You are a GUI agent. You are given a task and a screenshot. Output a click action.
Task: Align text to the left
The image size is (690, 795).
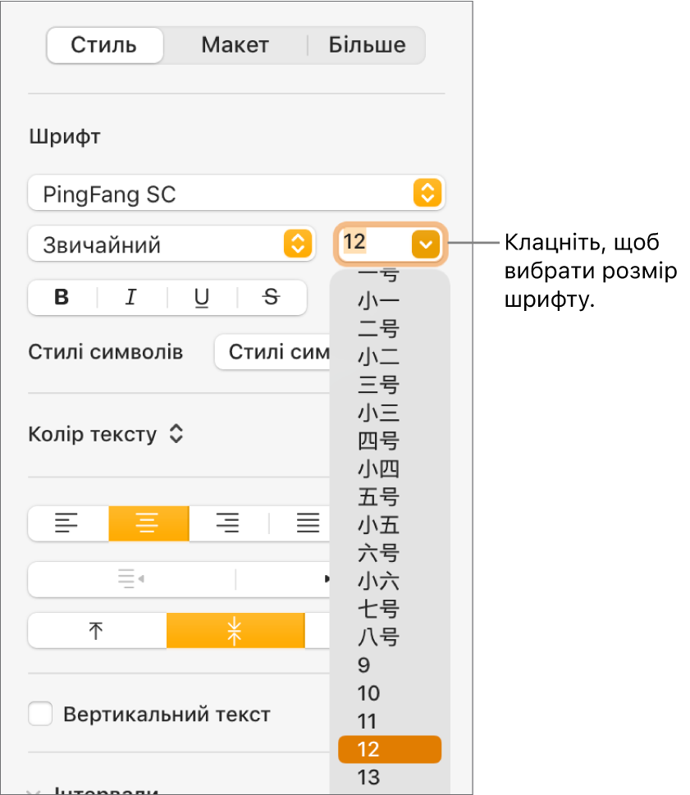[68, 523]
